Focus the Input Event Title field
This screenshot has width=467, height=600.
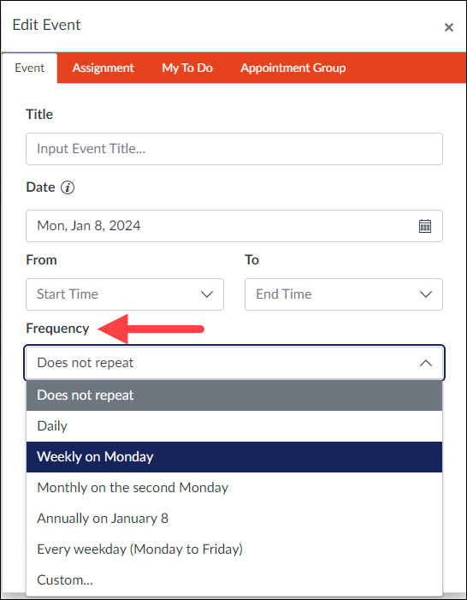coord(234,149)
